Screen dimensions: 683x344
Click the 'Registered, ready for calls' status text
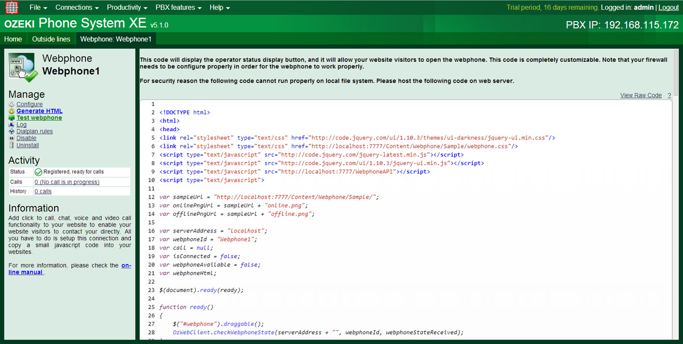74,172
